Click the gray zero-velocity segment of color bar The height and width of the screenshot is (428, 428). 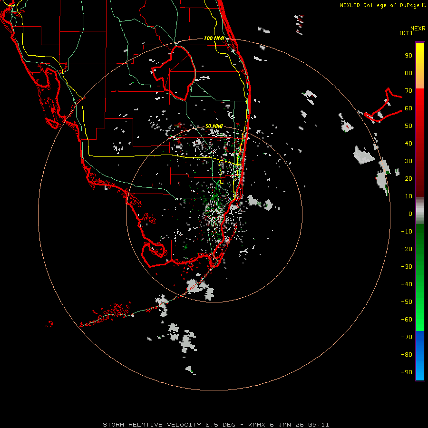[x=420, y=211]
